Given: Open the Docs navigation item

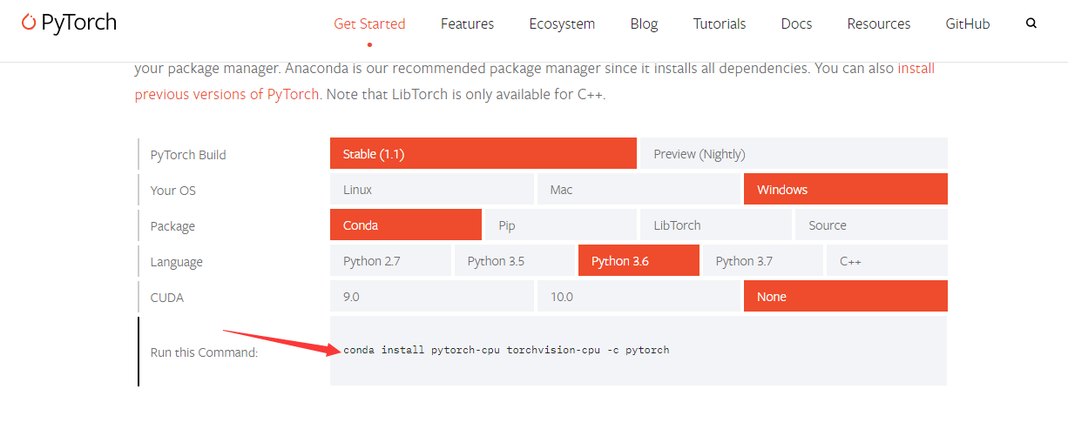Looking at the screenshot, I should point(796,24).
